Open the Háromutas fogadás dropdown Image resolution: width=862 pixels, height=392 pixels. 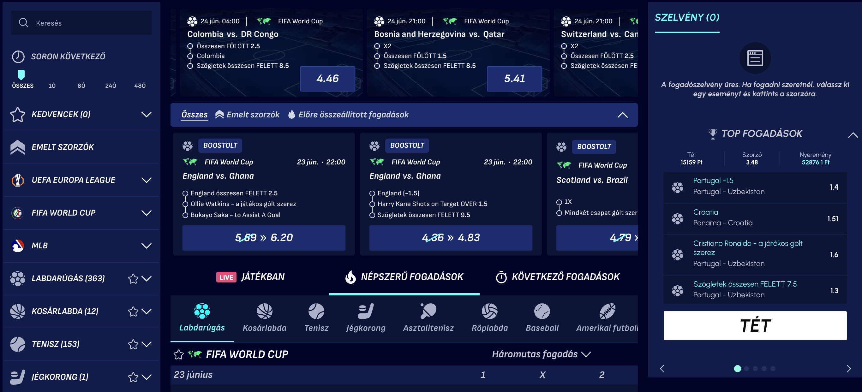(541, 354)
